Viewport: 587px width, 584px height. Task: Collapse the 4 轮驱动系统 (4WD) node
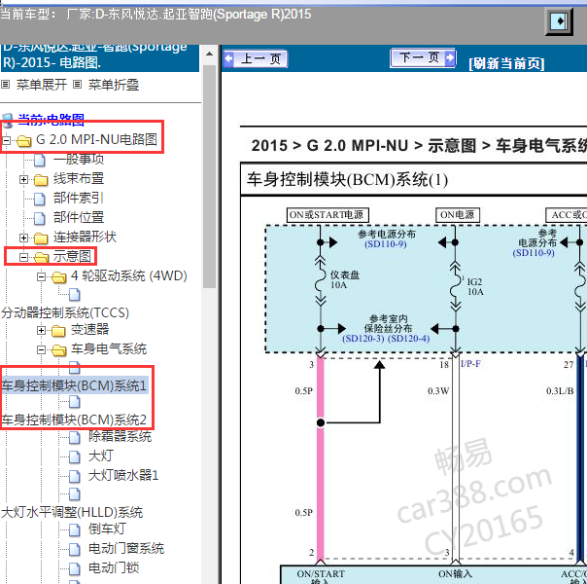pos(41,277)
